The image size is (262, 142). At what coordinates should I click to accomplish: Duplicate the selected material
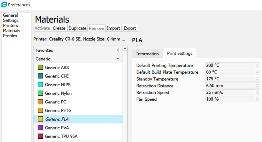pos(78,28)
